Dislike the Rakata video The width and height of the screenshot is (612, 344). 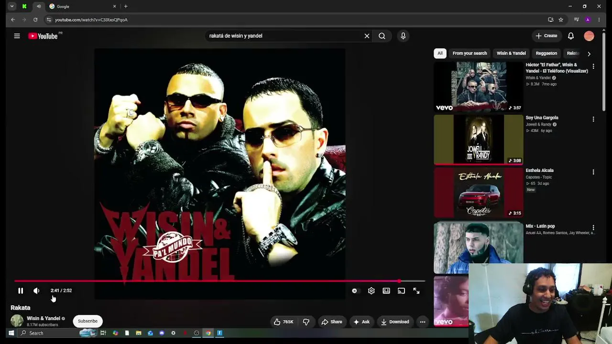[x=306, y=322]
